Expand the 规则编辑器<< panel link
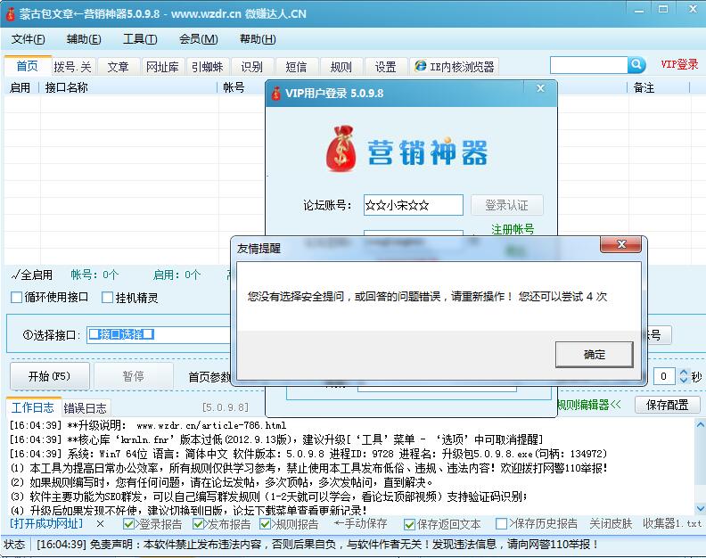This screenshot has width=706, height=558. (589, 405)
